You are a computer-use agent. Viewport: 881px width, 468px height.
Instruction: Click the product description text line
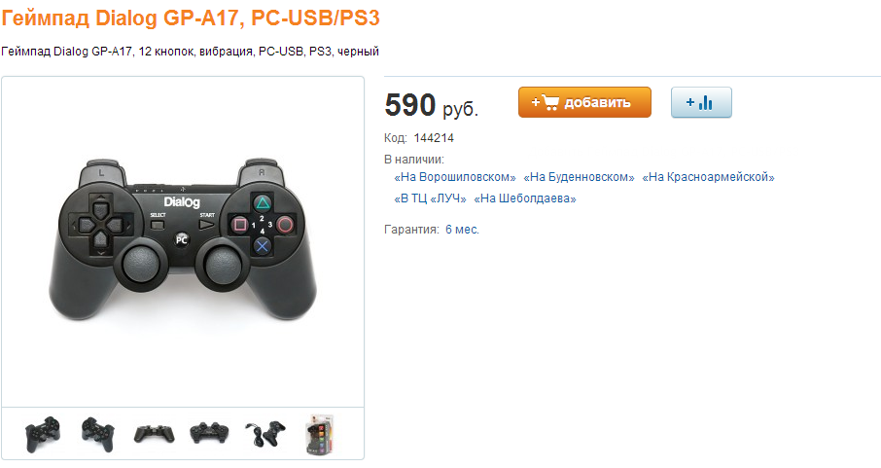(190, 52)
